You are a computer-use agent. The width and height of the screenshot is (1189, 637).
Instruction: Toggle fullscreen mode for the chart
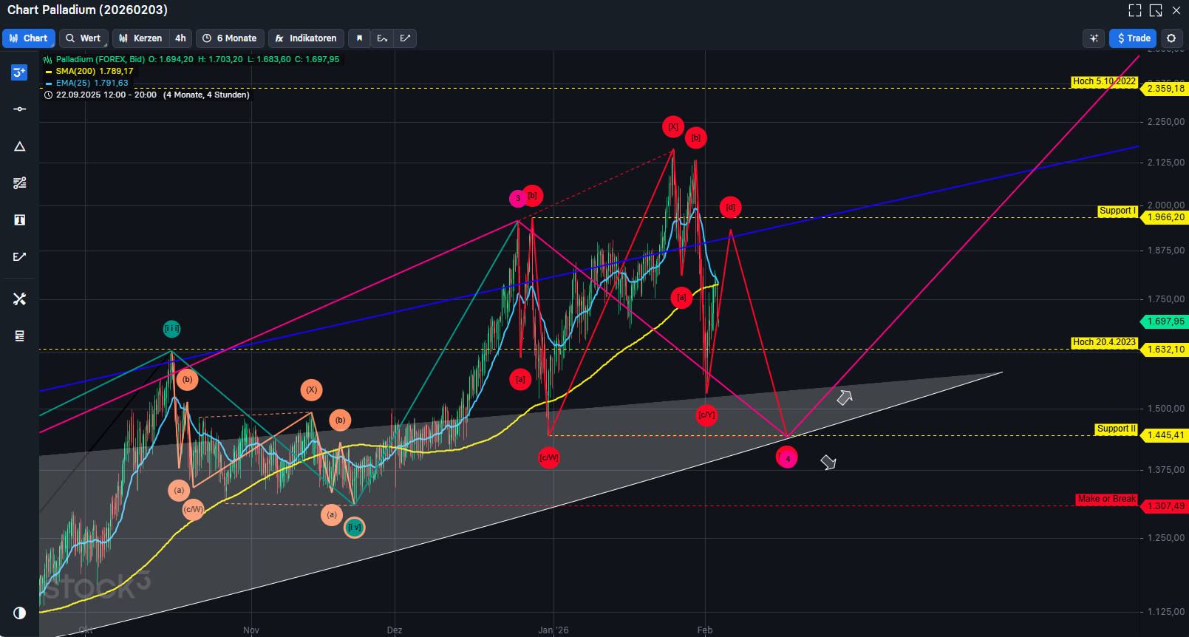tap(1135, 10)
